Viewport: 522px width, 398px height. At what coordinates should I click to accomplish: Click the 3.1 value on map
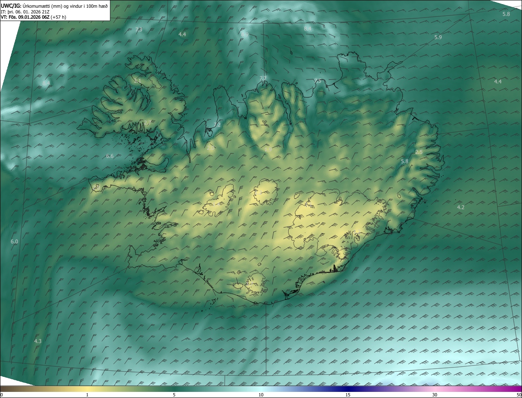pyautogui.click(x=137, y=81)
